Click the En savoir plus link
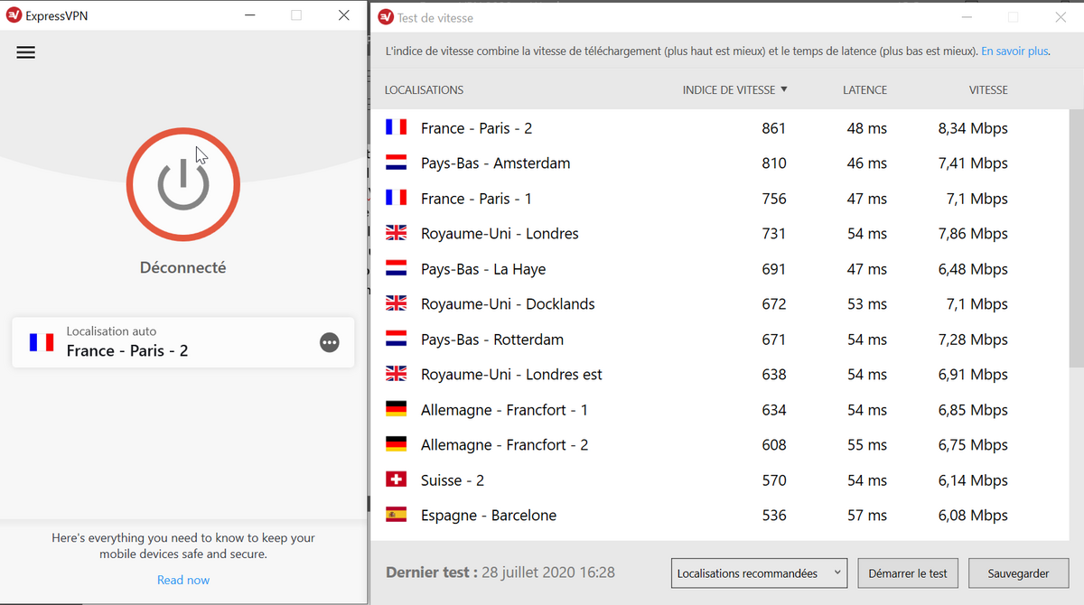 click(1015, 51)
